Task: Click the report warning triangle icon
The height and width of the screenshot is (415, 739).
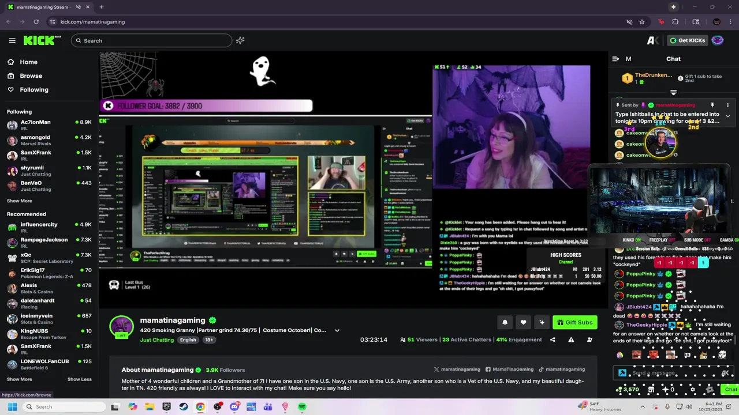Action: (x=571, y=339)
